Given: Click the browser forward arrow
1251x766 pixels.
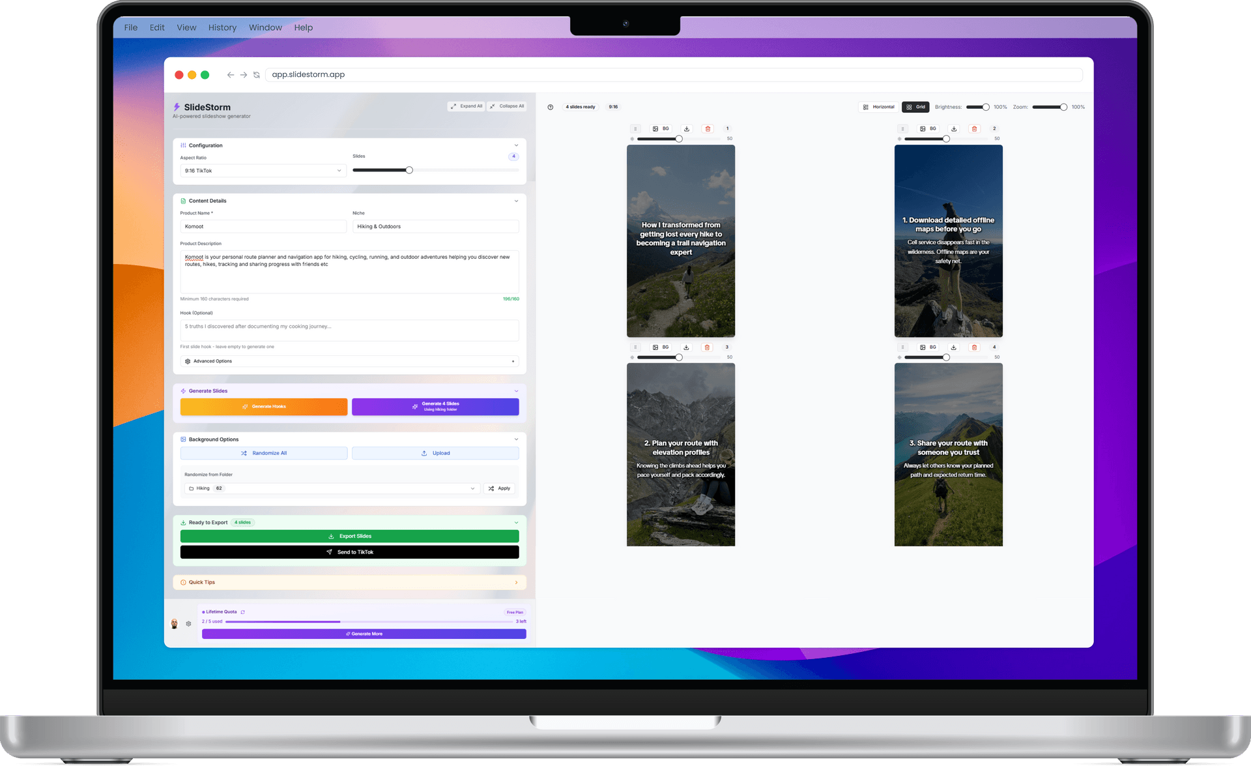Looking at the screenshot, I should [244, 75].
